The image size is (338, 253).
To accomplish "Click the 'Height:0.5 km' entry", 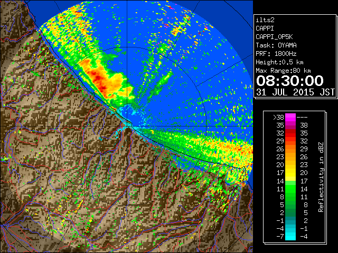I will pyautogui.click(x=279, y=62).
